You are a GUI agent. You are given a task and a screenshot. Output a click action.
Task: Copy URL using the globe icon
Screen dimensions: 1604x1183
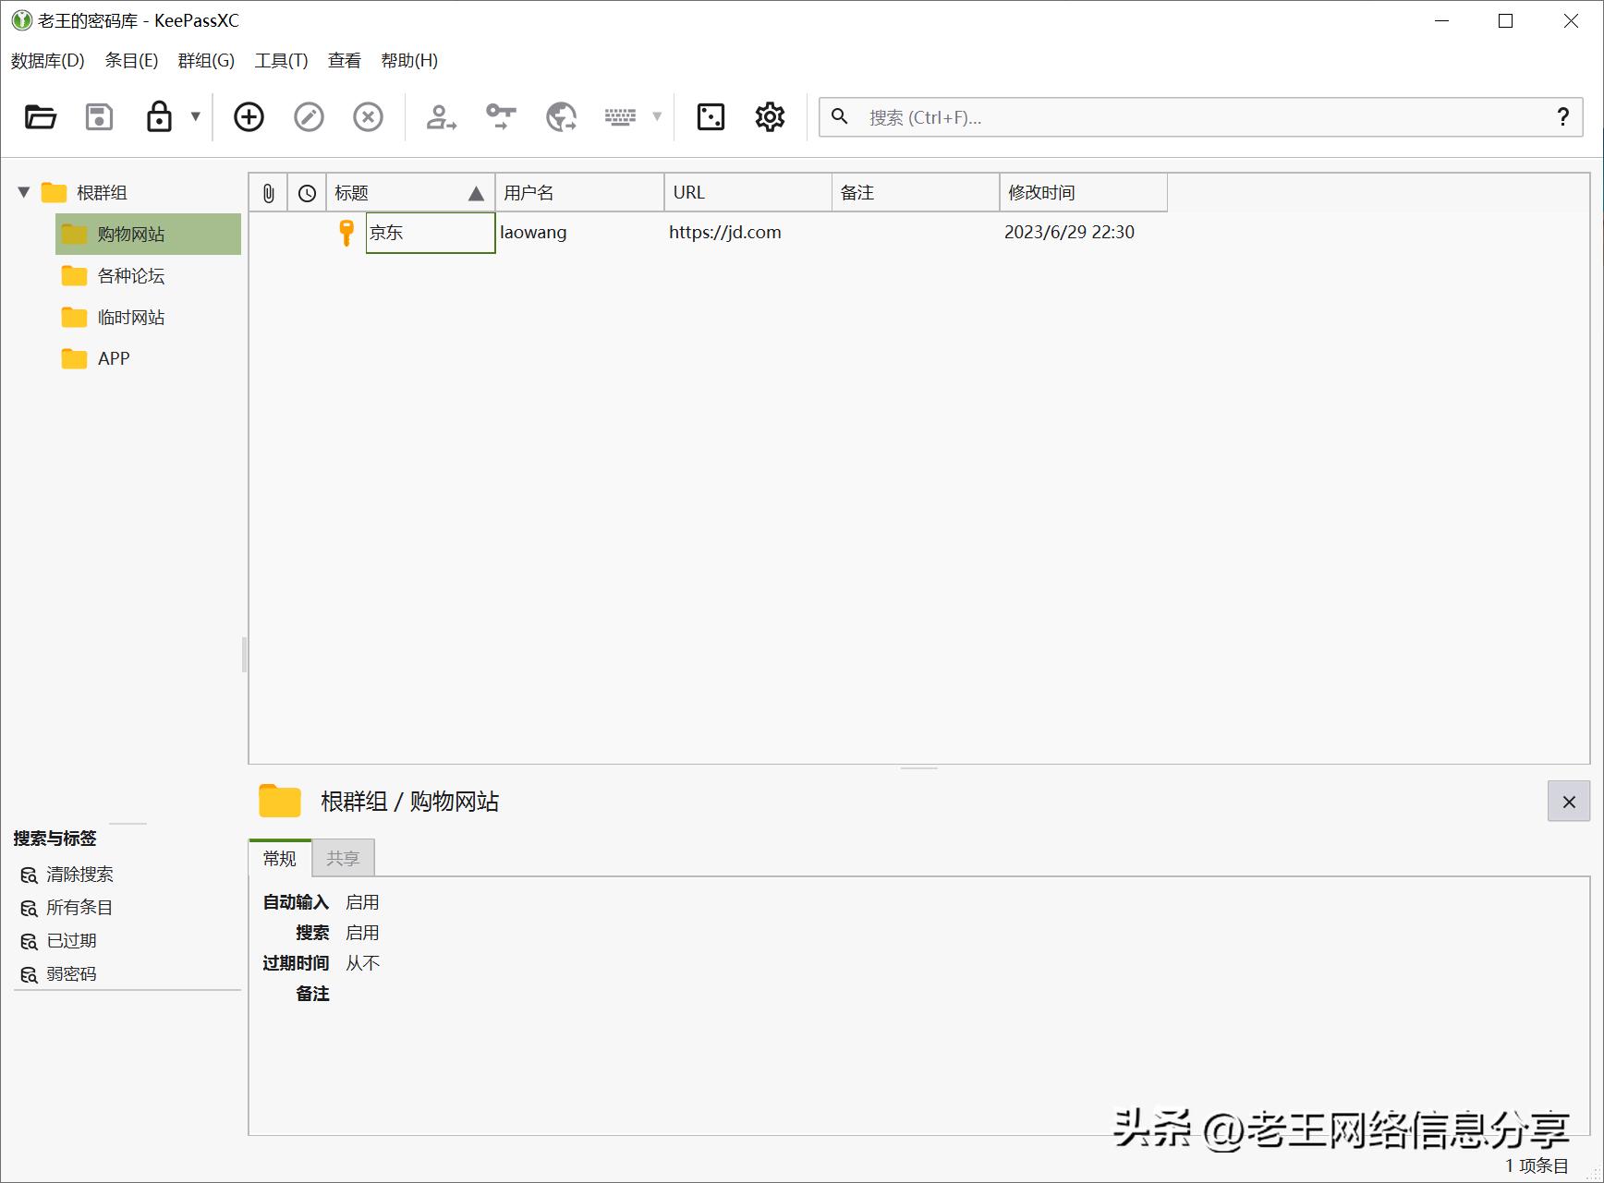click(561, 117)
